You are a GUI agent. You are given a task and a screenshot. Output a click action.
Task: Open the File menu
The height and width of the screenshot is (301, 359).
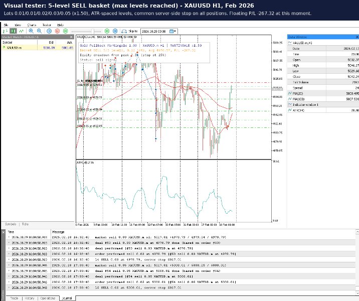pos(6,25)
